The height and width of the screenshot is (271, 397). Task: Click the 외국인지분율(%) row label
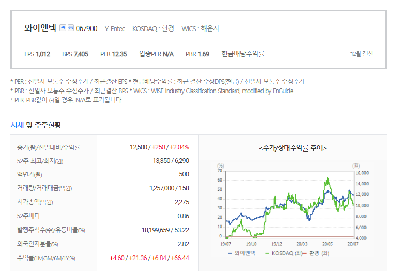tap(37, 244)
